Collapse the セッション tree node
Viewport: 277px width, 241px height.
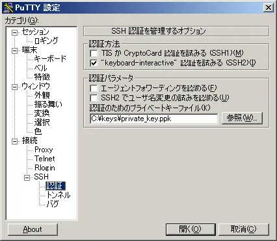tap(14, 32)
